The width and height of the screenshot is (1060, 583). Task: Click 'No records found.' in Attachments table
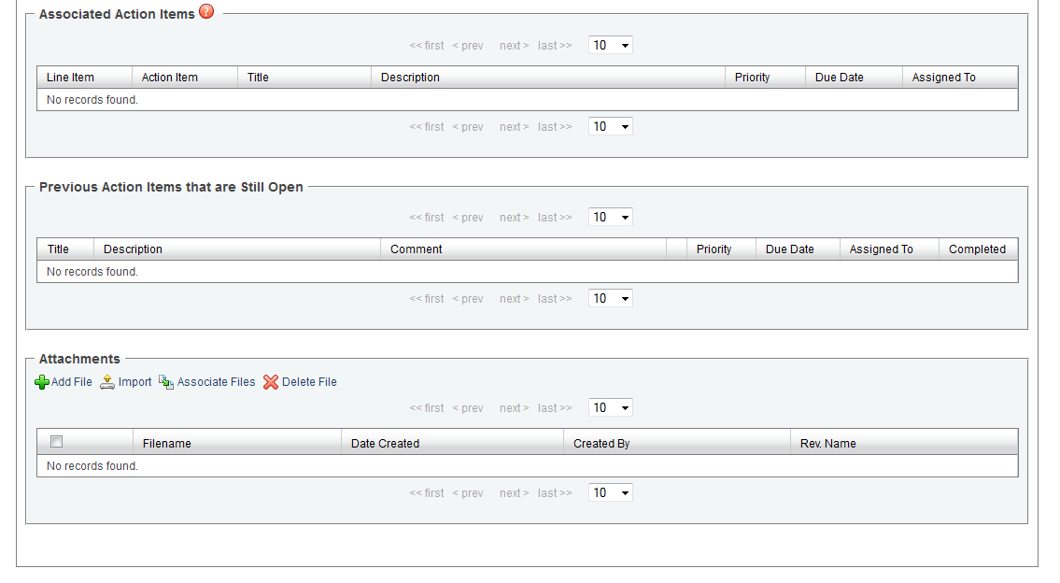click(92, 466)
